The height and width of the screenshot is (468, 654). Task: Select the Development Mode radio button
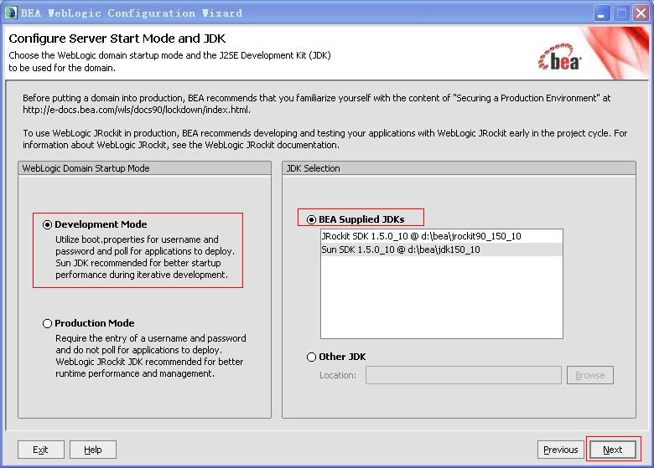pos(47,225)
